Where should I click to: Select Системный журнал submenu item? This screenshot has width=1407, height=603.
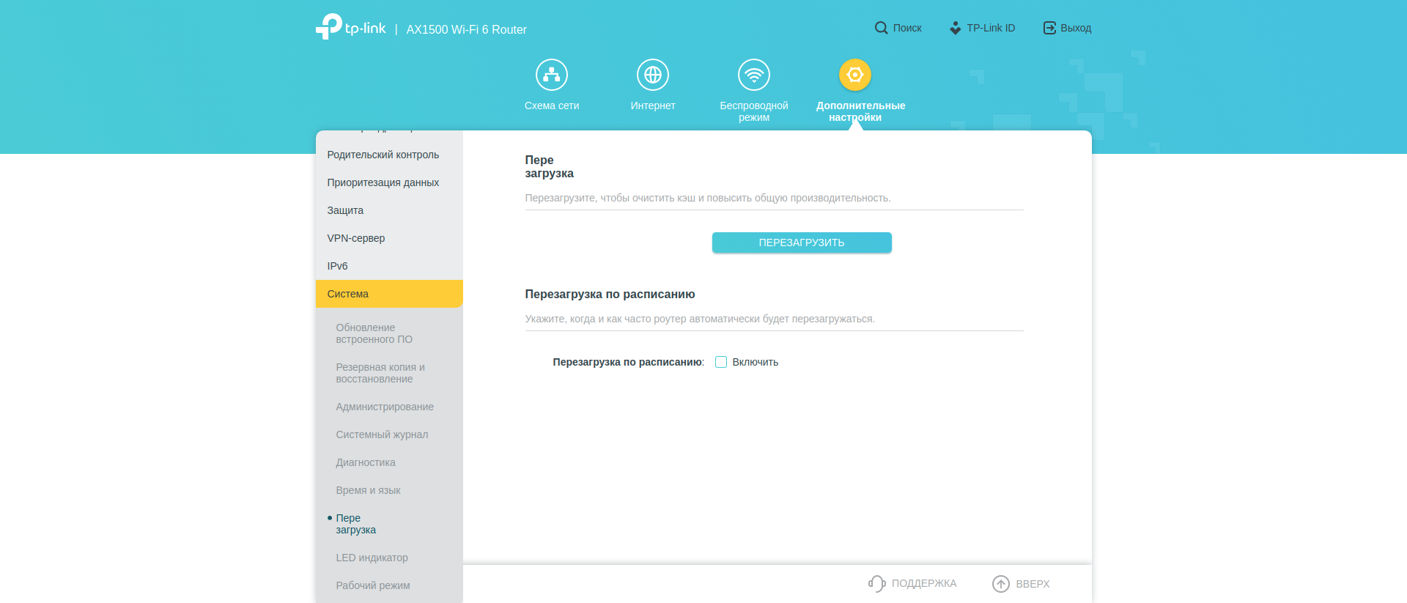(x=382, y=434)
